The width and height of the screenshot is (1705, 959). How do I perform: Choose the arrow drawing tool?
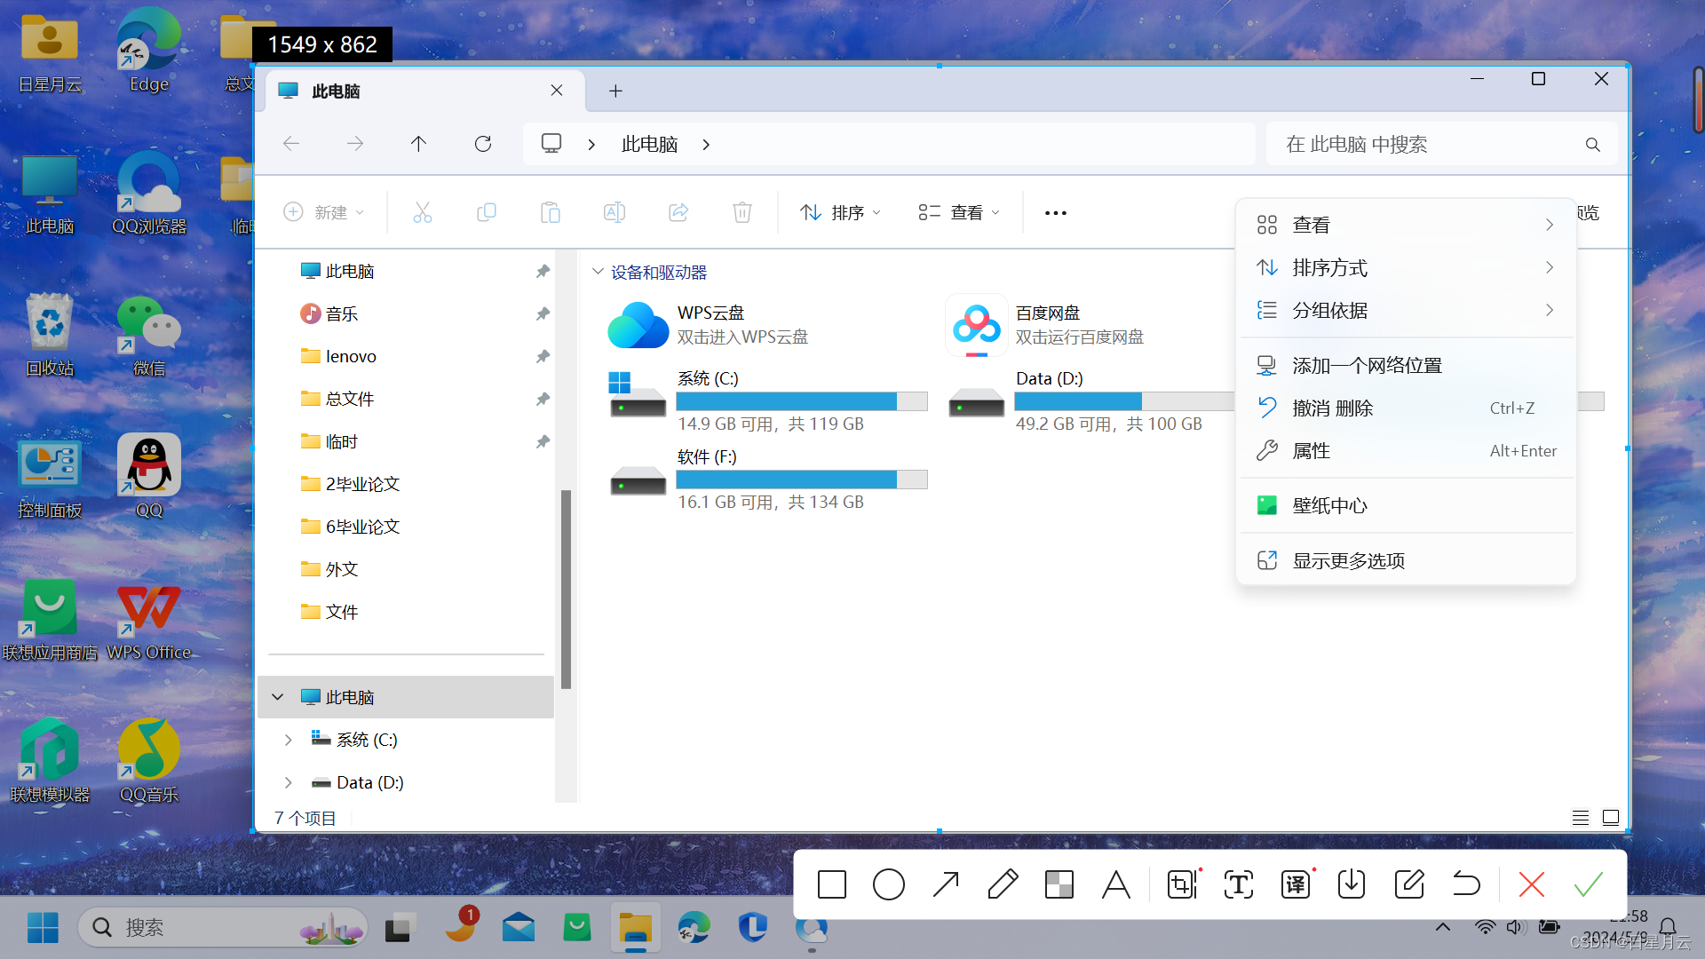click(x=946, y=884)
